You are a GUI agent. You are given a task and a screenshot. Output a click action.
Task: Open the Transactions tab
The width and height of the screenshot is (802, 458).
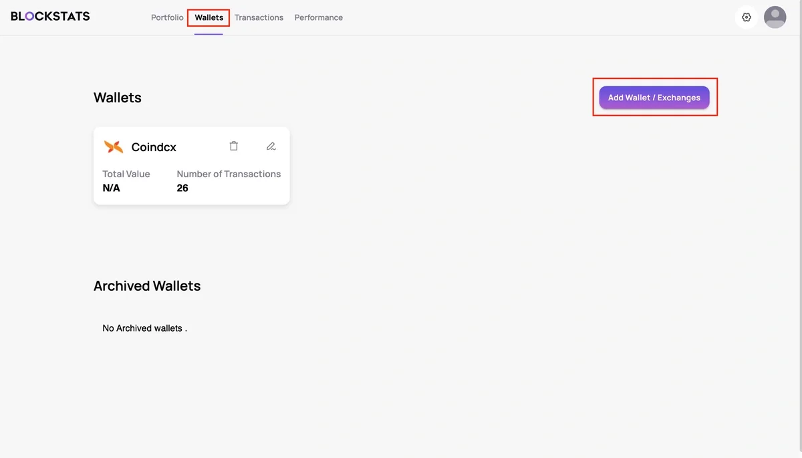pyautogui.click(x=259, y=17)
